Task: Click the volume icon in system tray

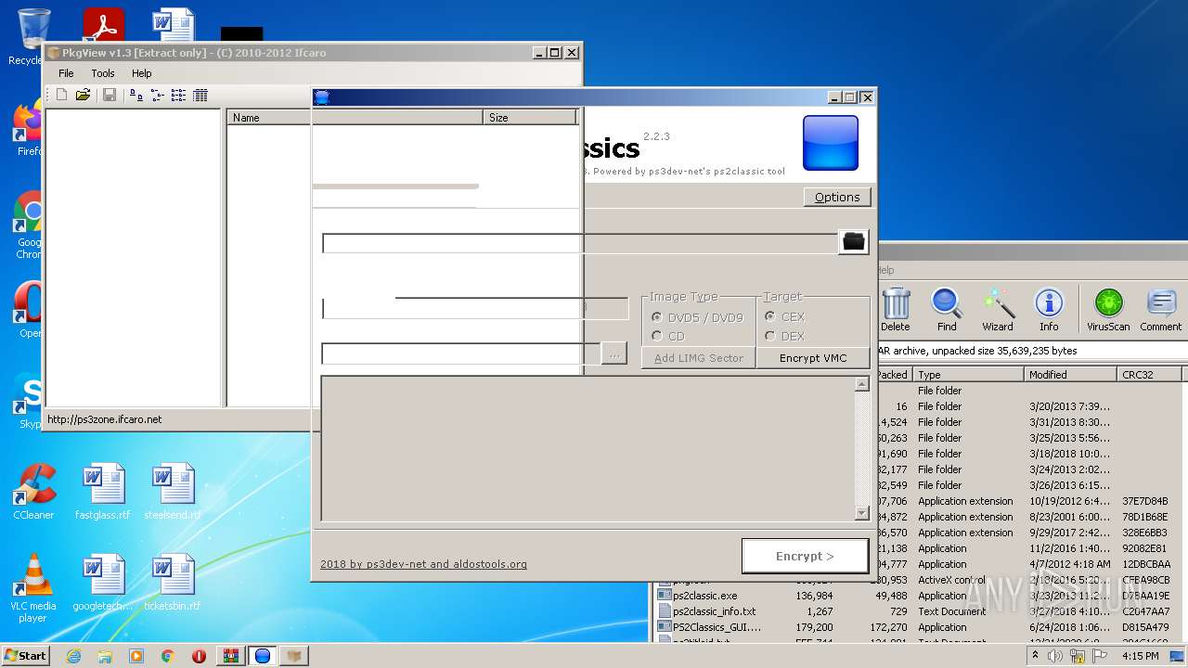Action: [x=1055, y=656]
